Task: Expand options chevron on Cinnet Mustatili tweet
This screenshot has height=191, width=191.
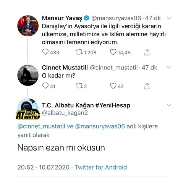Action: (169, 67)
